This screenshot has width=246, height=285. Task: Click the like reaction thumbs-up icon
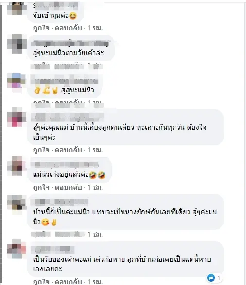point(211,278)
